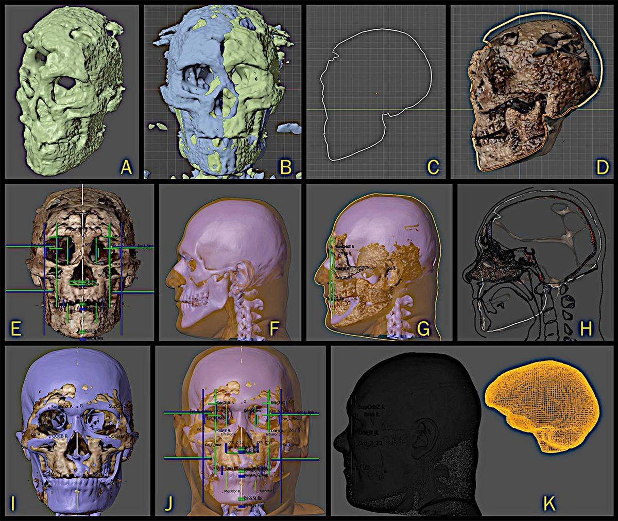Click the orange dot at center of panel C

(x=376, y=94)
